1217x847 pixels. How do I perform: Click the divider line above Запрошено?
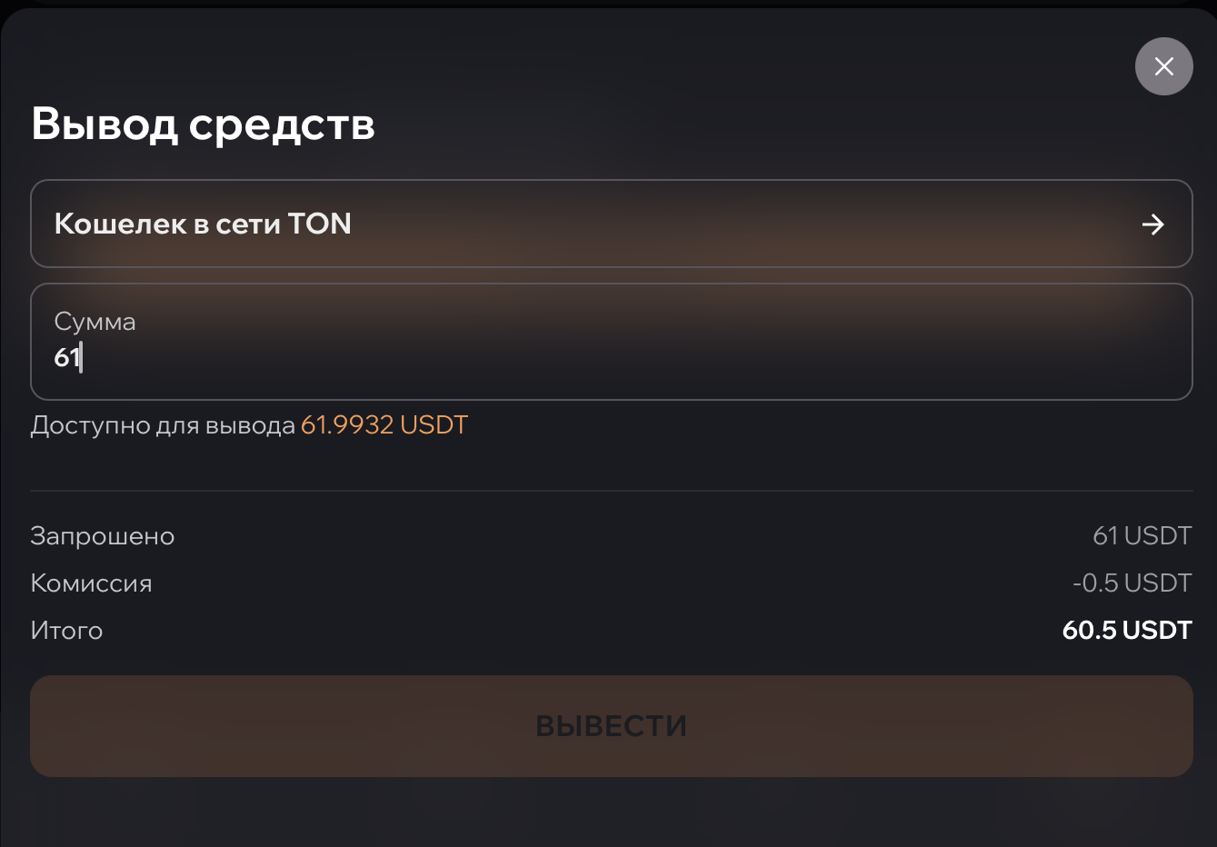coord(611,491)
